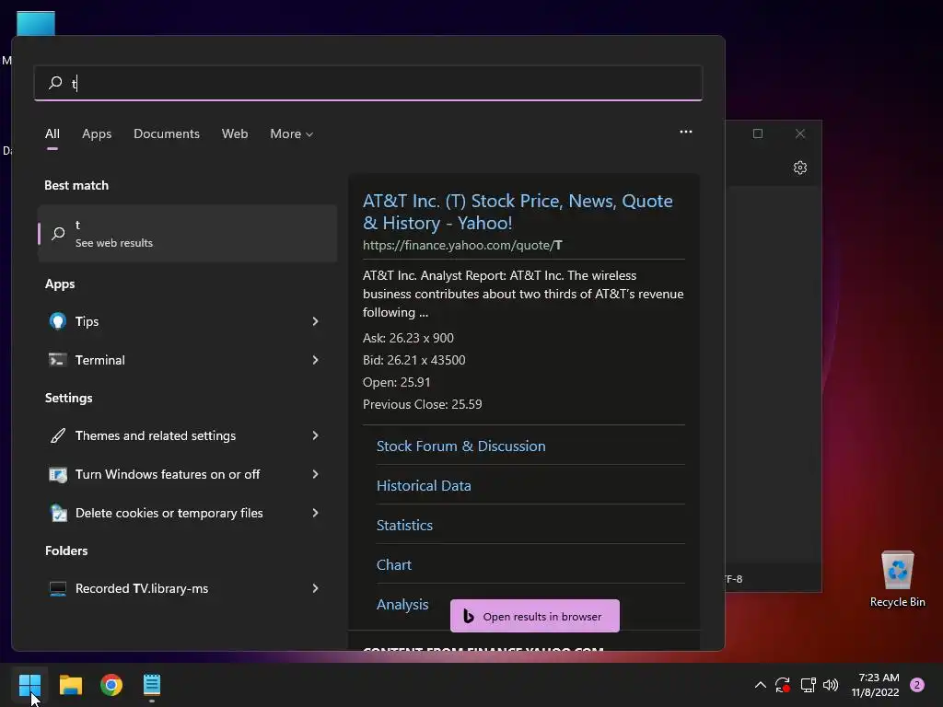Open the Notepad taskbar icon

[152, 685]
